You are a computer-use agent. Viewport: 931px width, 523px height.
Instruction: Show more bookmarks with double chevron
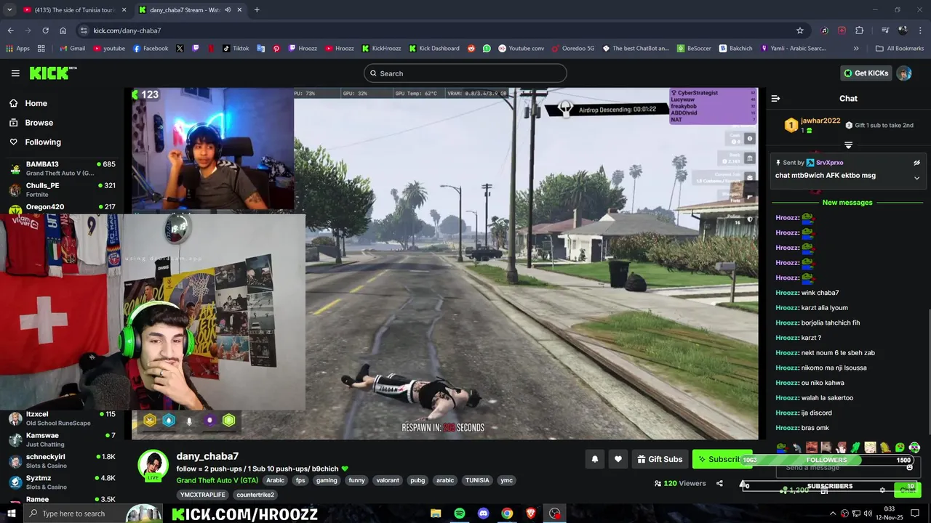(856, 49)
